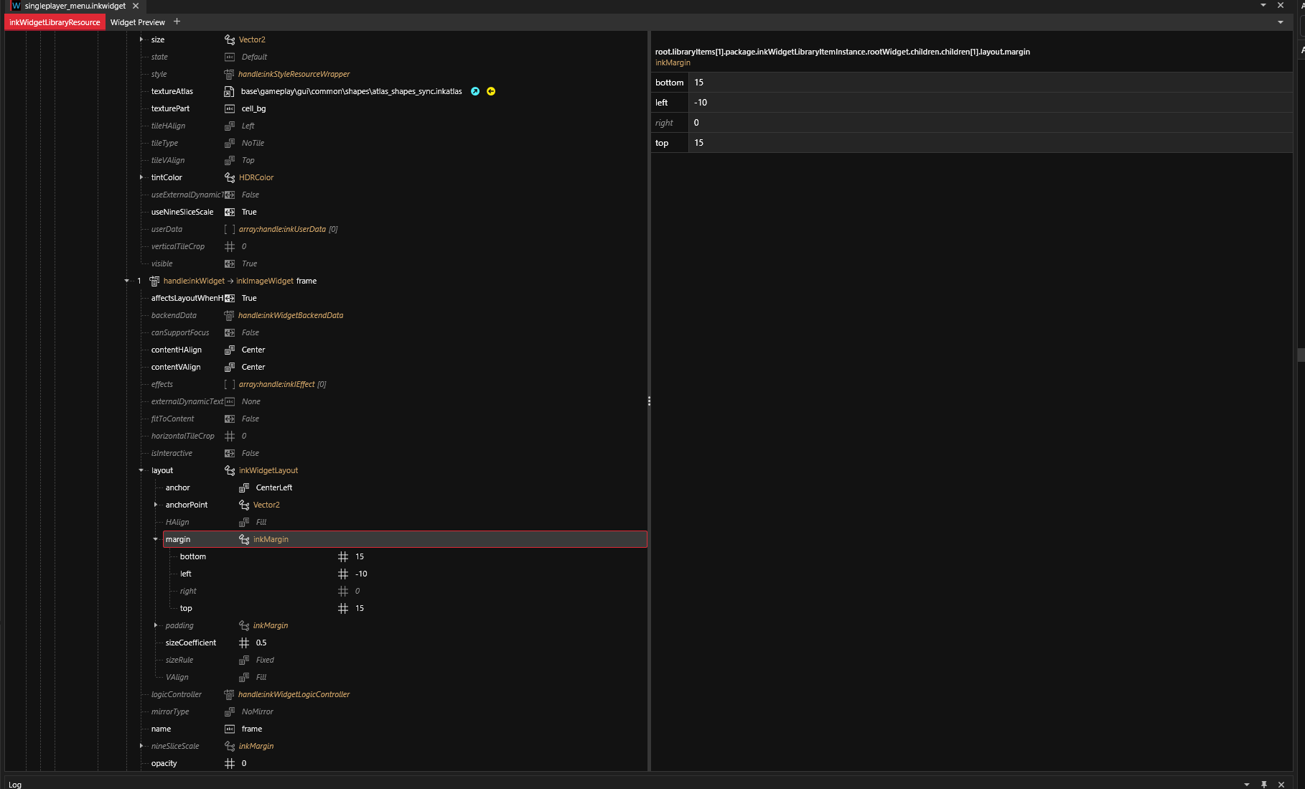Collapse the margin node in the tree
Image resolution: width=1305 pixels, height=789 pixels.
156,539
